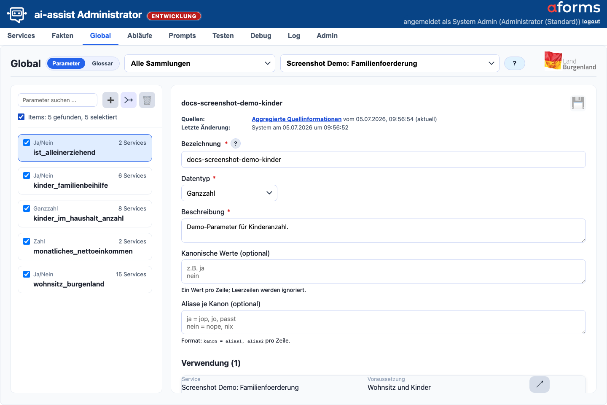Image resolution: width=607 pixels, height=405 pixels.
Task: Add a new parameter with plus icon
Action: click(x=110, y=100)
